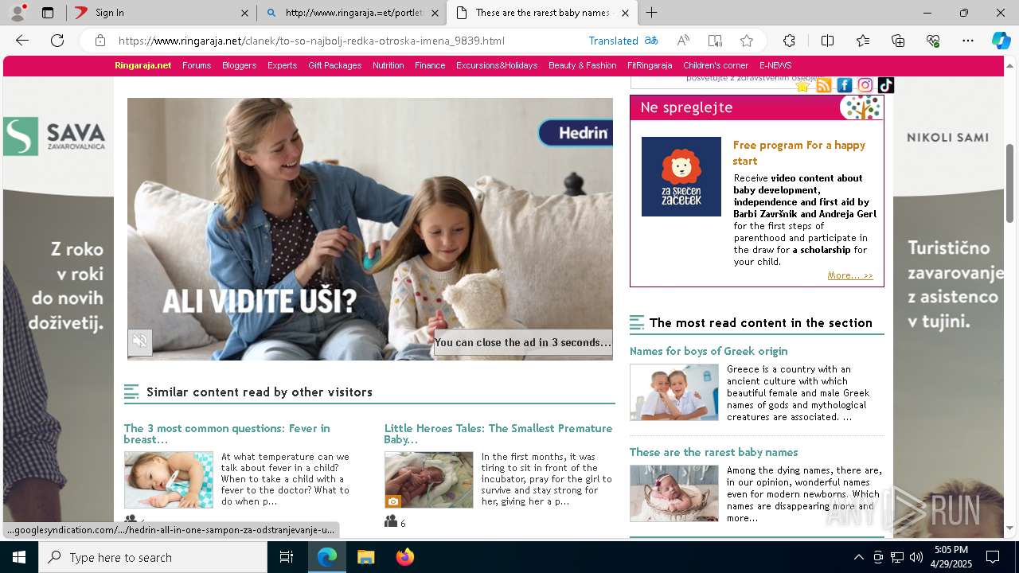
Task: Open Beauty & Fashion menu item
Action: [x=582, y=65]
